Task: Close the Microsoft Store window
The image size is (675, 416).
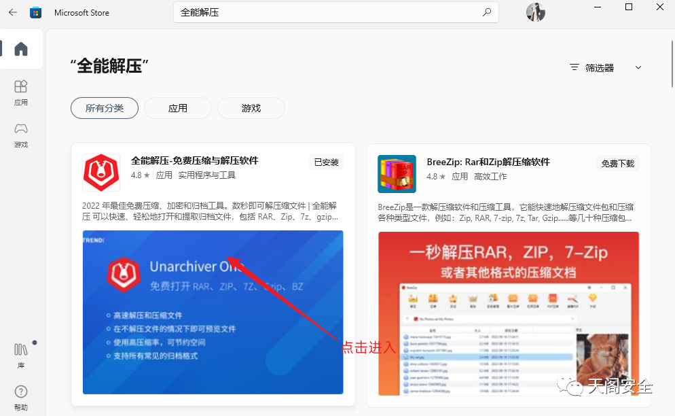Action: point(659,7)
